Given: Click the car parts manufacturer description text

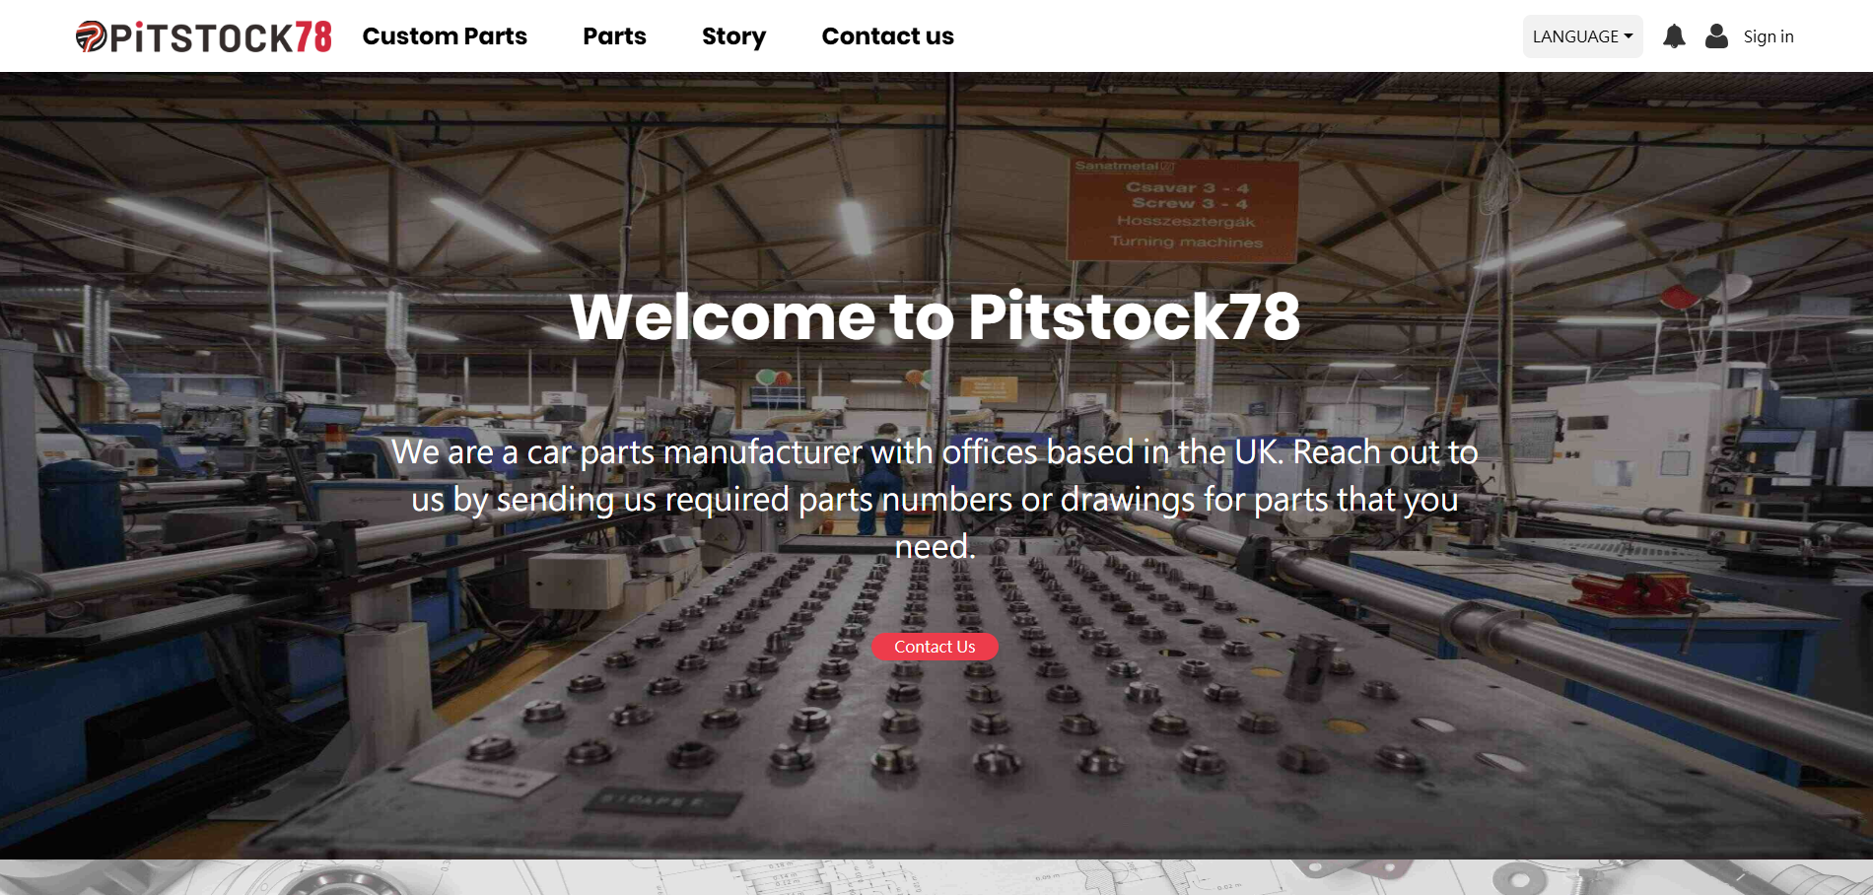Looking at the screenshot, I should 935,499.
